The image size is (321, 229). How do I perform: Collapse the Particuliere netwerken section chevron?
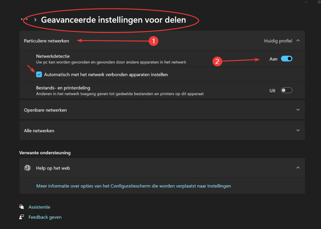click(298, 41)
